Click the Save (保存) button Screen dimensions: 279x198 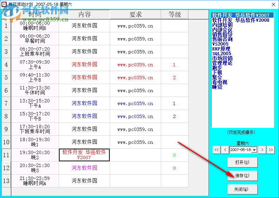243,176
